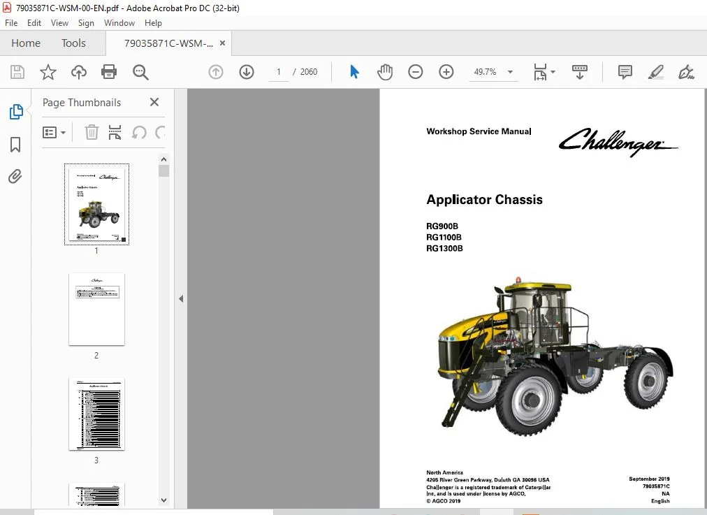The image size is (707, 515).
Task: Open the zoom level dropdown arrow
Action: click(510, 72)
